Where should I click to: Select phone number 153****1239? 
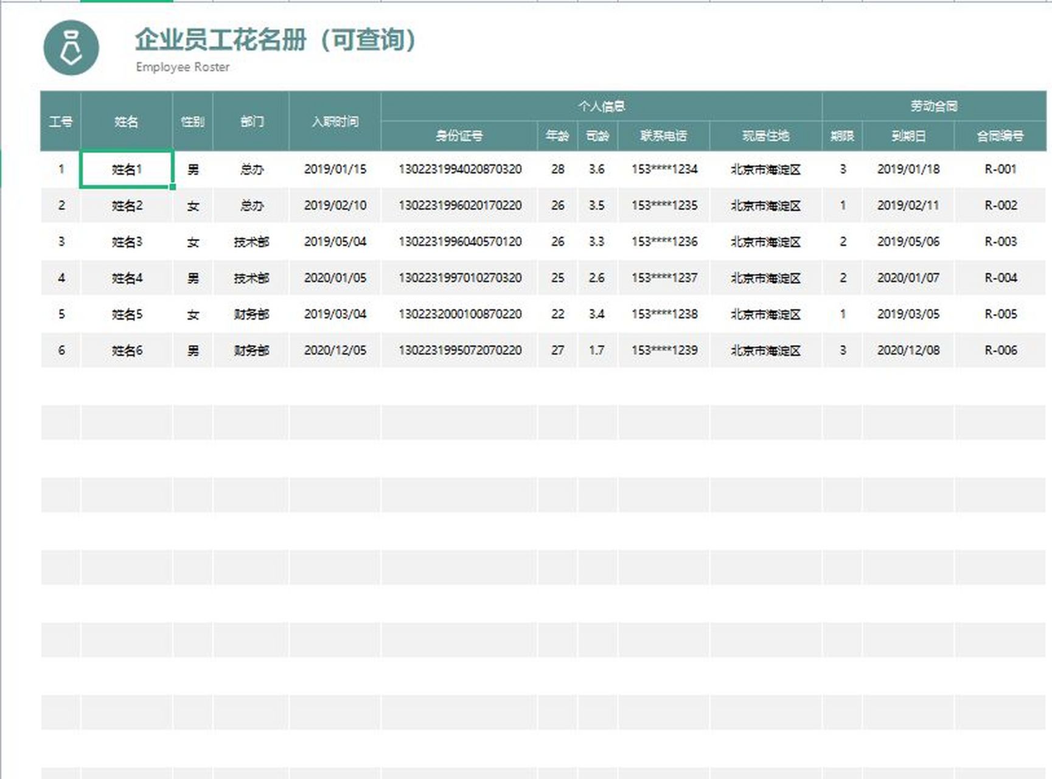point(664,351)
